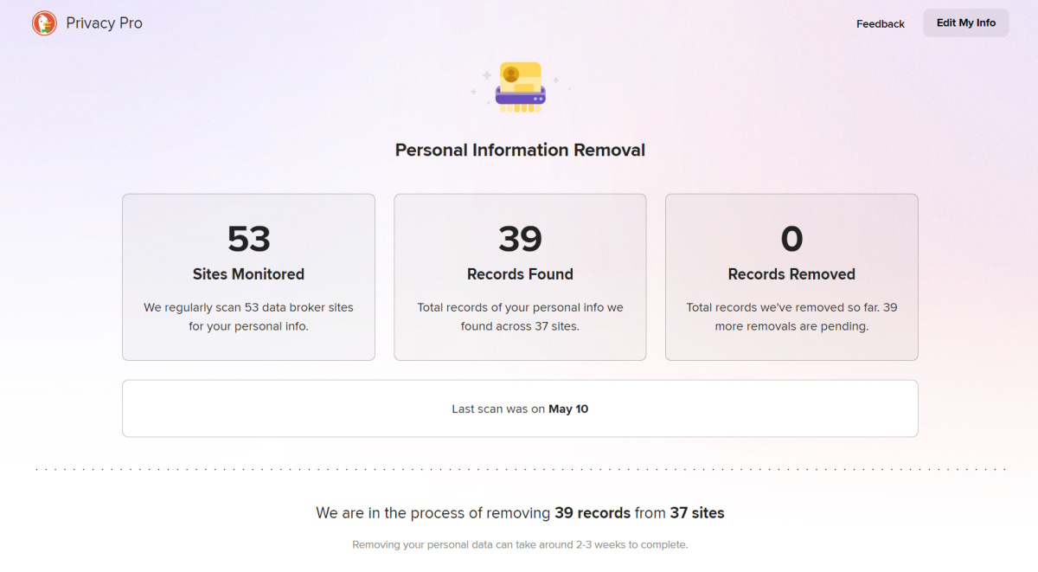Click the Privacy Pro title text
Image resolution: width=1038 pixels, height=572 pixels.
[x=104, y=23]
